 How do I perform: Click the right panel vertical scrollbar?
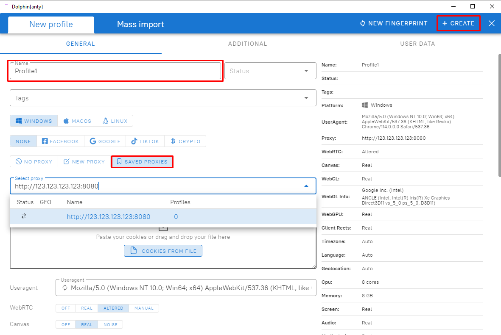pos(499,116)
